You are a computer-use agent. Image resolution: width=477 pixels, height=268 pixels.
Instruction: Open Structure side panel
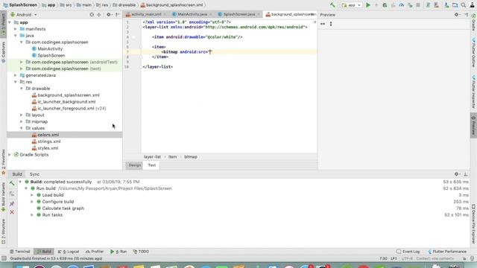pos(3,232)
